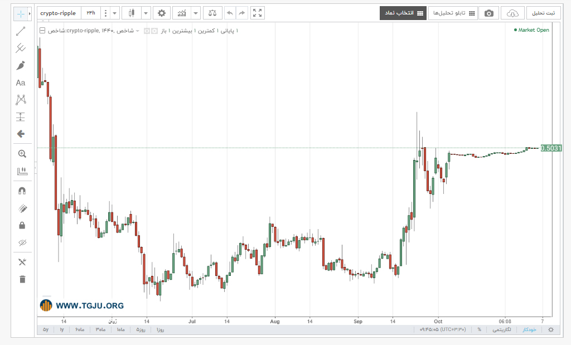
Task: Select the crosshair cursor tool
Action: tap(21, 14)
